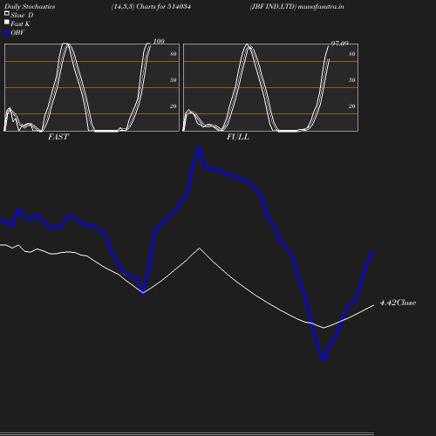Image resolution: width=436 pixels, height=436 pixels.
Task: Click the '20' axis label in FAST chart
Action: 174,106
